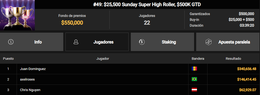Click the Puesto column header
Viewport: 260px width, 95px height.
point(8,59)
